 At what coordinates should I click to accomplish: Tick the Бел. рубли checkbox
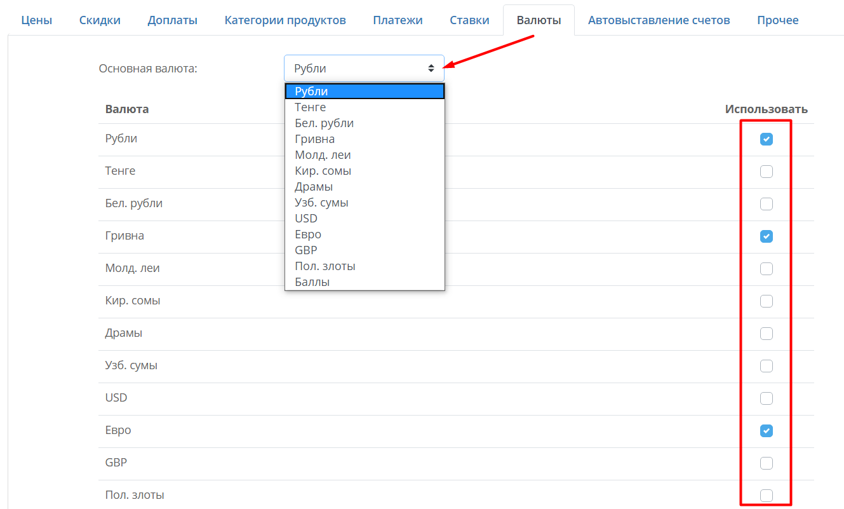click(x=767, y=204)
